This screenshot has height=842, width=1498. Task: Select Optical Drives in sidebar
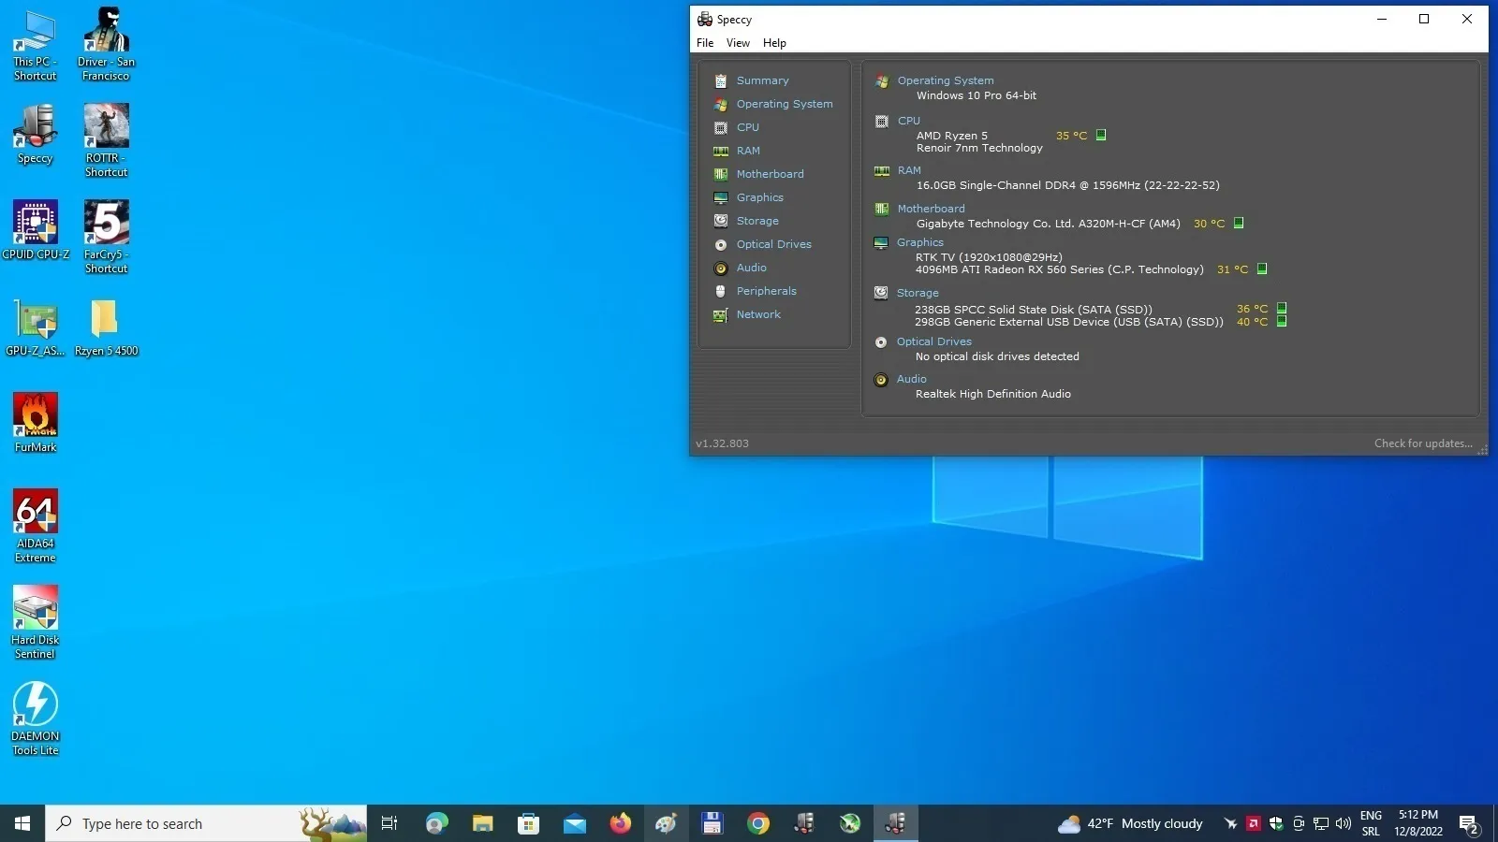773,244
